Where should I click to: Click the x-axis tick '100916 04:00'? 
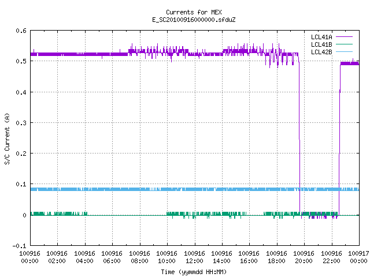pos(84,257)
